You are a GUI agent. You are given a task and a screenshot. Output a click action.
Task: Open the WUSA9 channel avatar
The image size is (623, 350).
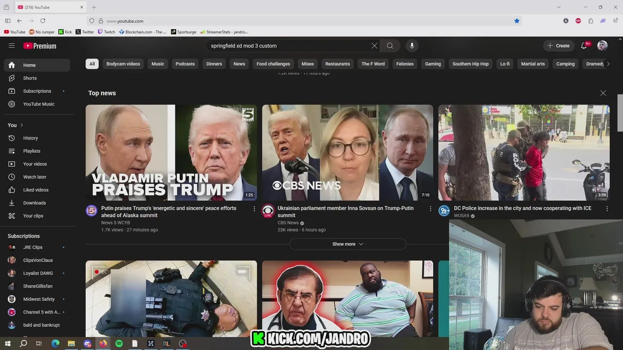point(444,210)
